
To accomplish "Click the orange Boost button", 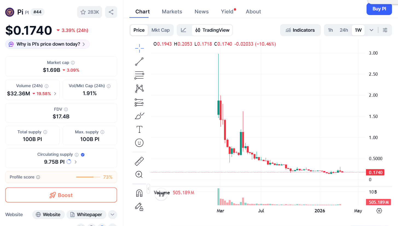I will 61,195.
